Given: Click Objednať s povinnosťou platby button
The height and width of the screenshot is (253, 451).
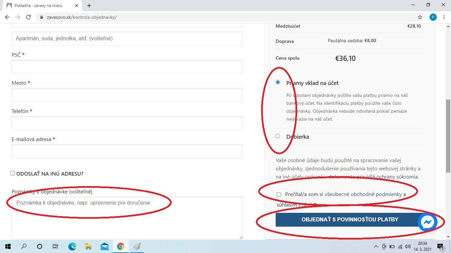Looking at the screenshot, I should (350, 219).
